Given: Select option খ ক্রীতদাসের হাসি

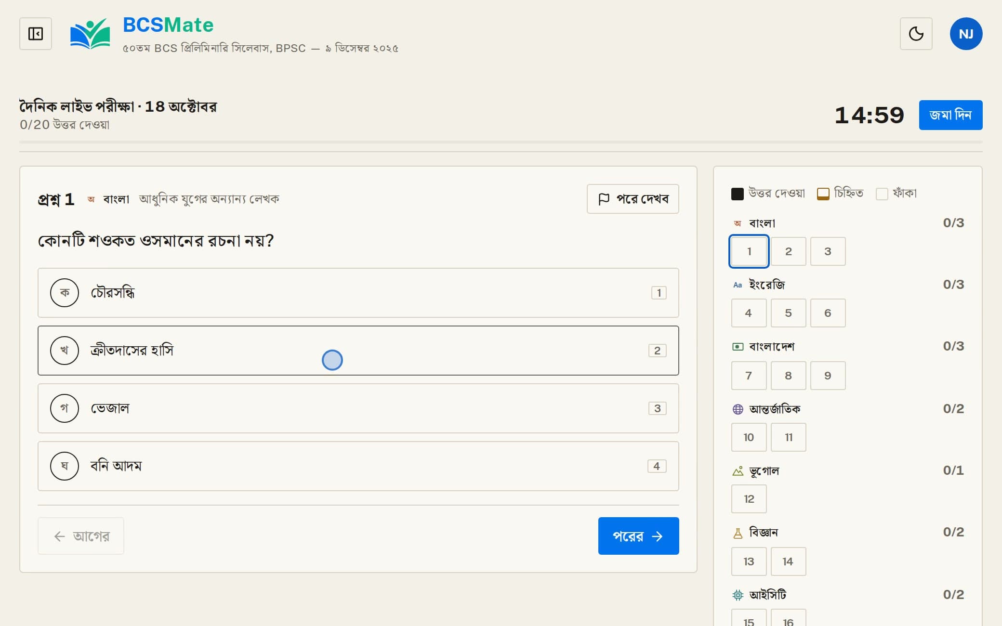Looking at the screenshot, I should pos(358,351).
